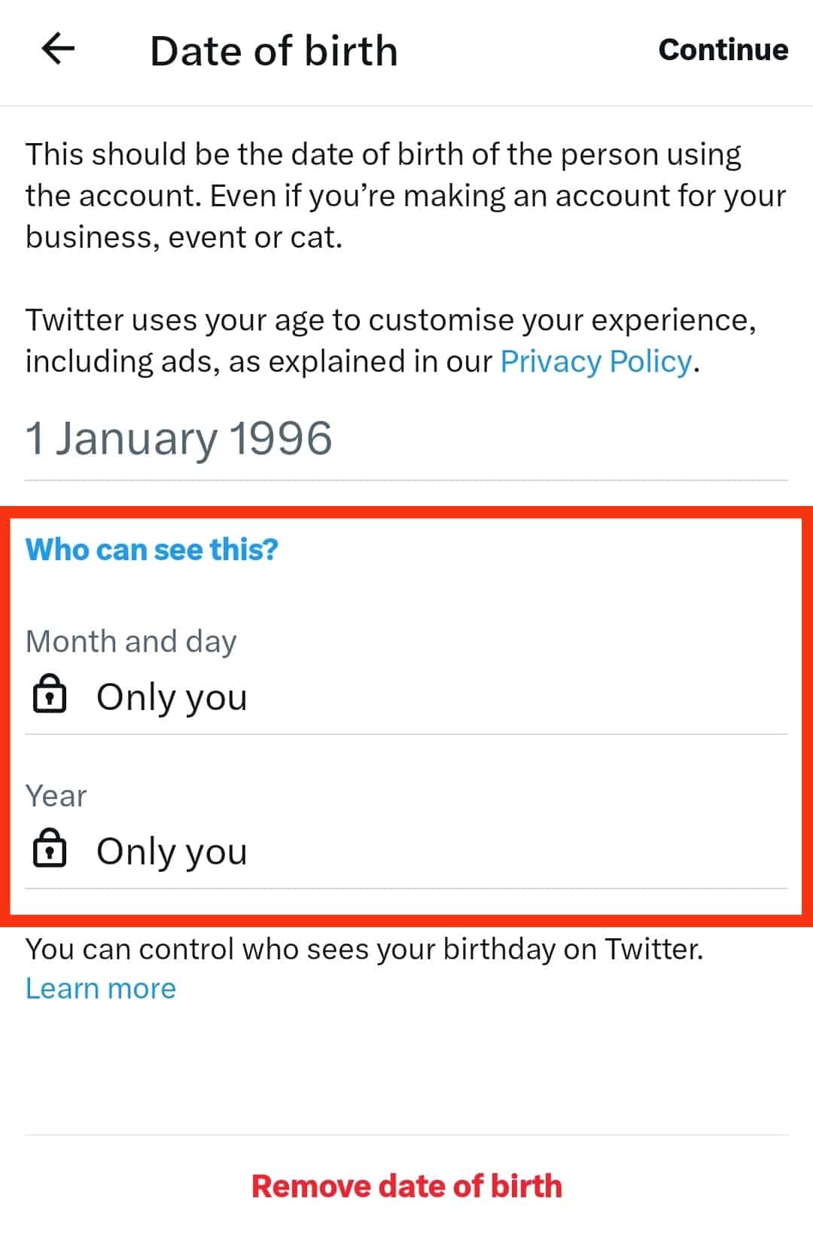
Task: Click the "This should be the date" text line
Action: pos(383,154)
